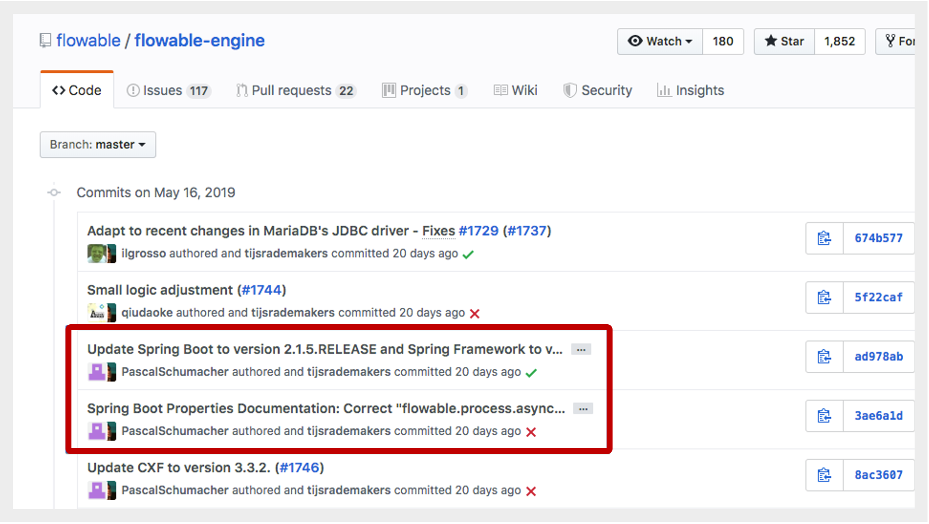
Task: Click the Issues count badge 117
Action: pyautogui.click(x=199, y=91)
